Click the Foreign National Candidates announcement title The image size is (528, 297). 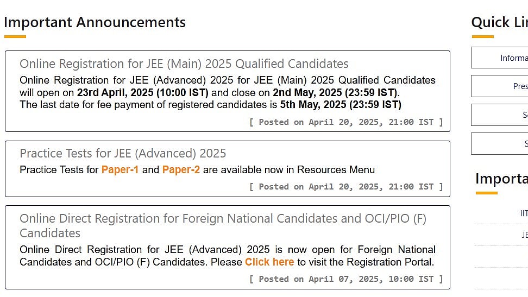click(x=223, y=219)
